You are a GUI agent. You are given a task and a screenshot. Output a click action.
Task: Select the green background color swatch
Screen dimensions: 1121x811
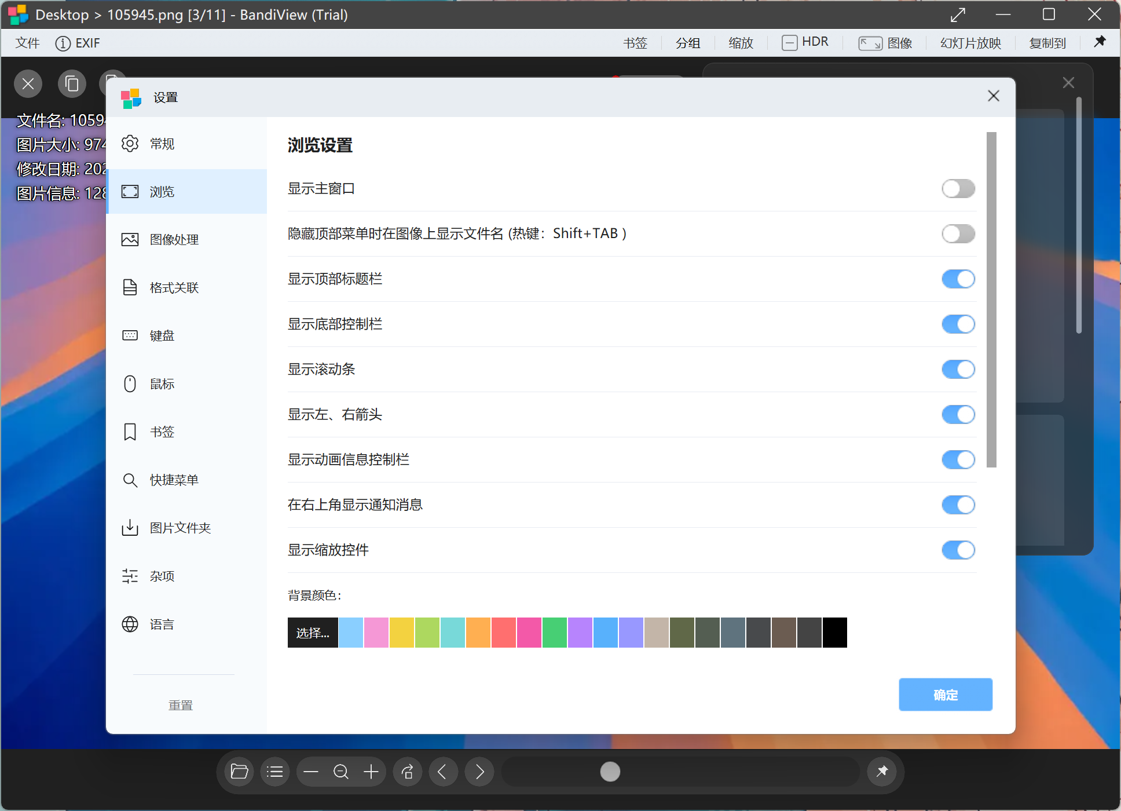[x=555, y=633]
